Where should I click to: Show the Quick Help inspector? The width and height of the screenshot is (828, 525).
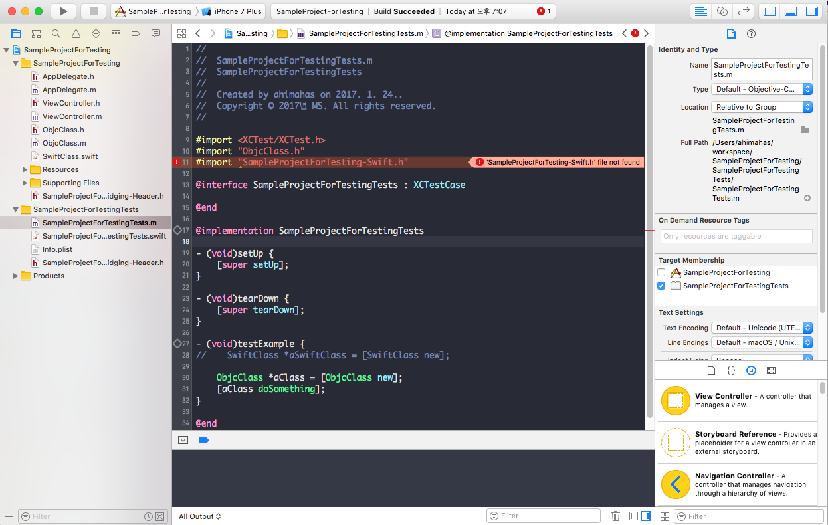point(751,33)
